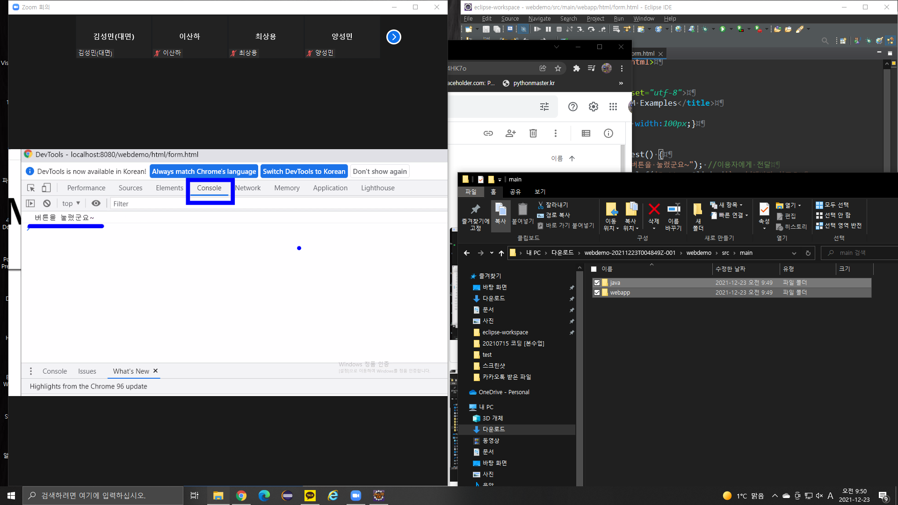Toggle the device toolbar icon in DevTools
898x505 pixels.
pos(46,188)
